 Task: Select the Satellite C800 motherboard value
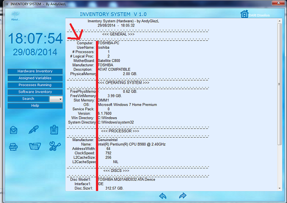109,61
